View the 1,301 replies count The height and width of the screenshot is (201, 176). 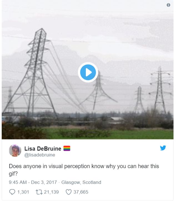(23, 192)
